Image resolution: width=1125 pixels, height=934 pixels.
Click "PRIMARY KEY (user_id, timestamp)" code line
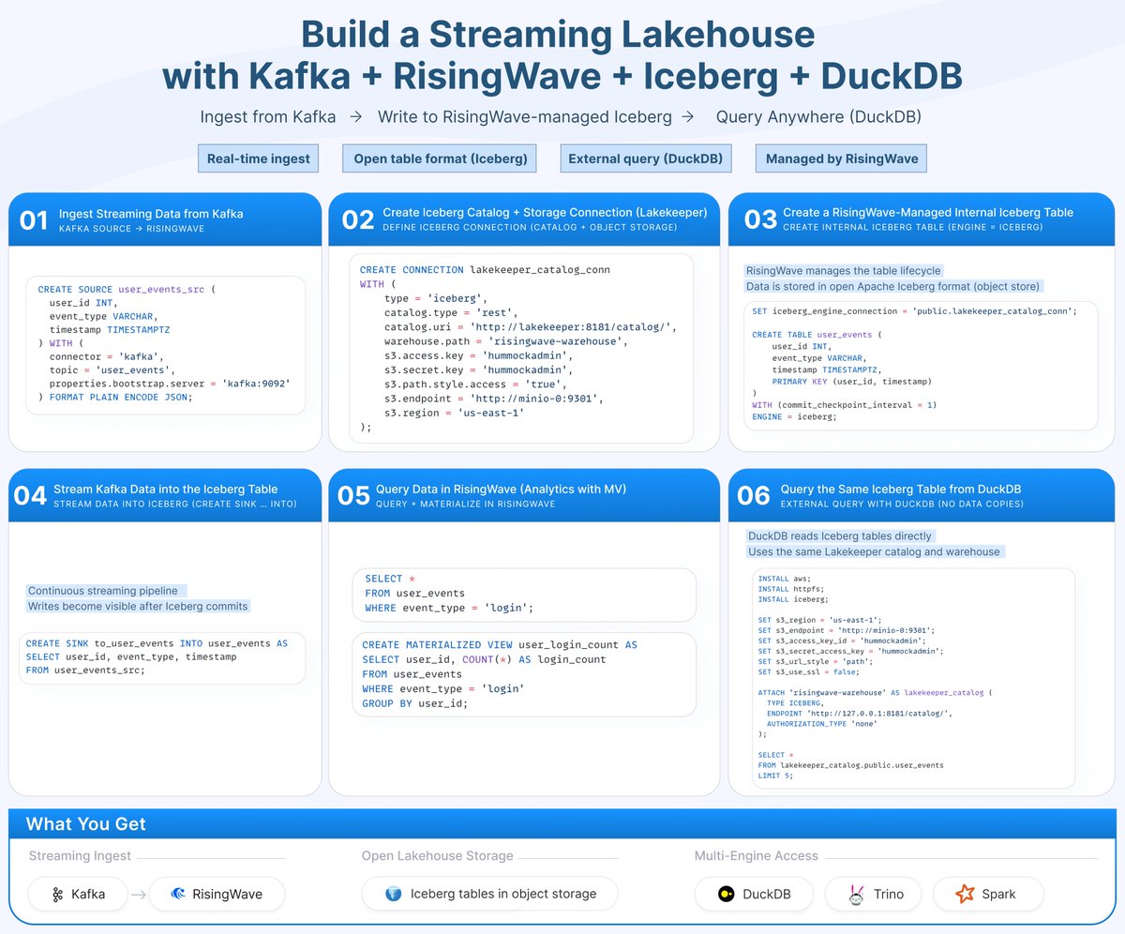pos(852,382)
